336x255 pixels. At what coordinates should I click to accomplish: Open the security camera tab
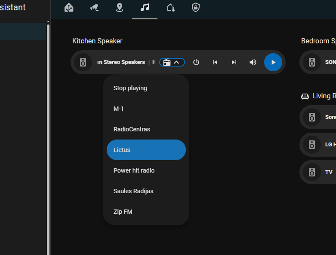point(94,8)
